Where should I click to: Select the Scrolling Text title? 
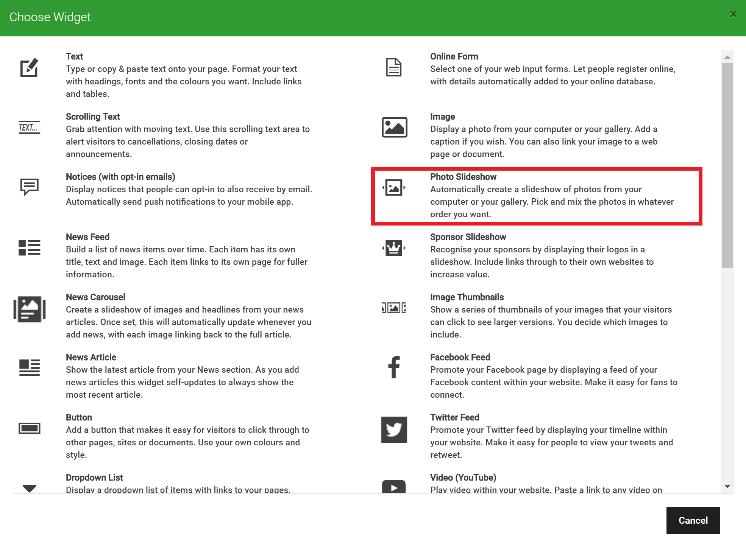(x=93, y=117)
